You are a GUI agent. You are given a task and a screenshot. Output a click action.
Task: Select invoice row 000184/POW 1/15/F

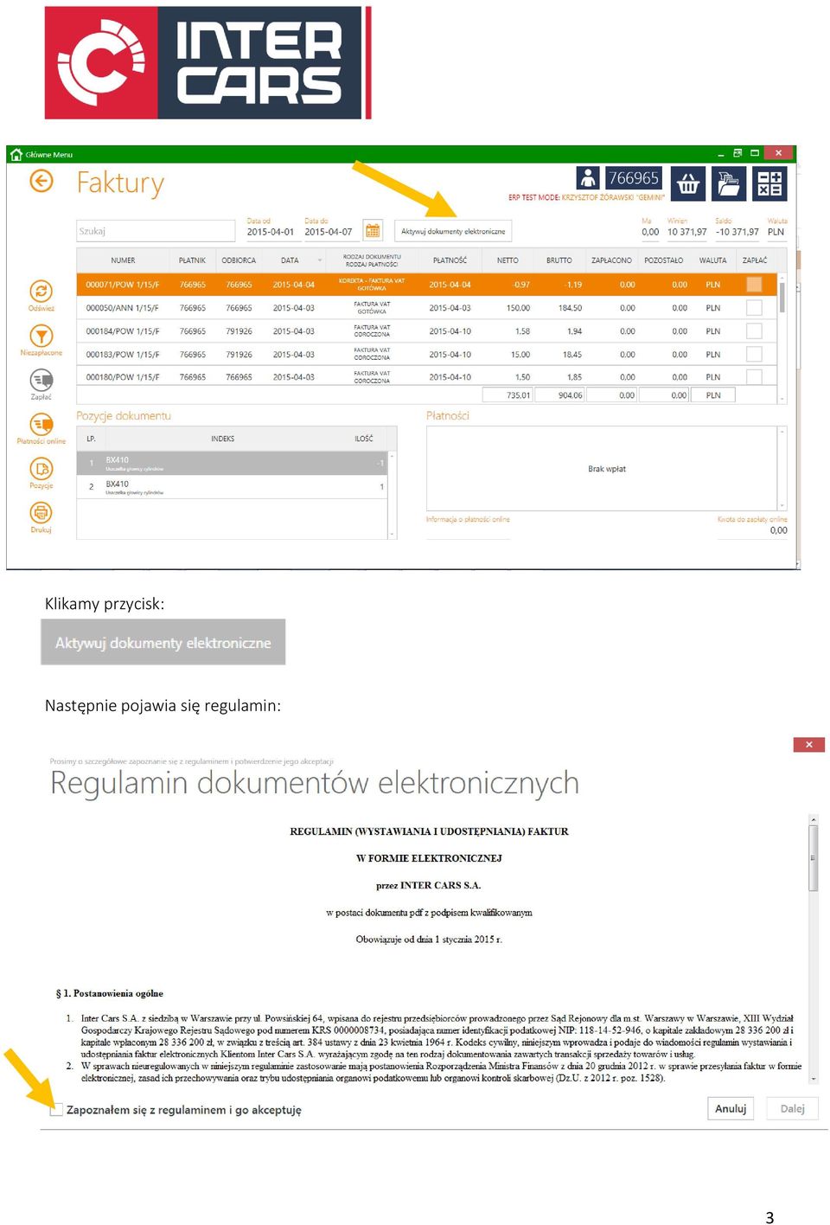tap(428, 330)
